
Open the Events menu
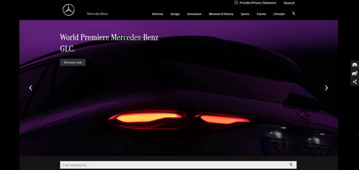pos(261,14)
